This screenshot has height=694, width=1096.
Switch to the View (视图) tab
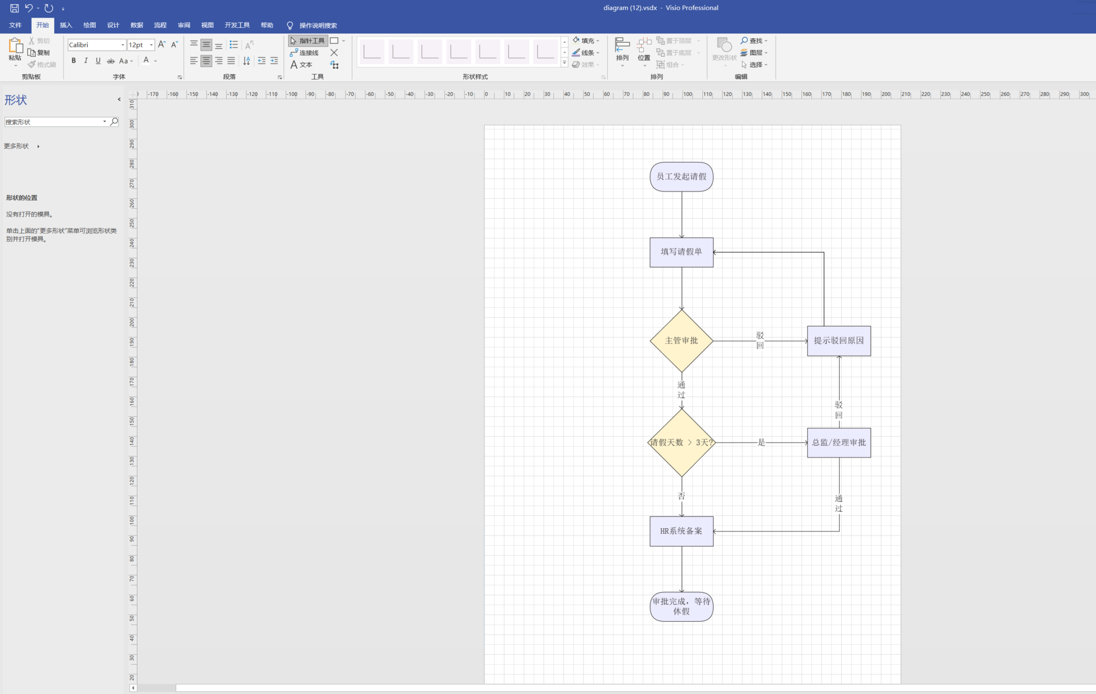click(x=207, y=25)
